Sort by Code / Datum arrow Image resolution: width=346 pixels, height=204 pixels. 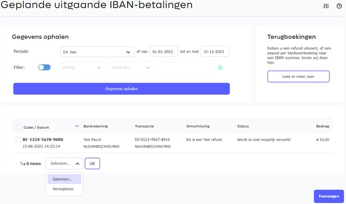77,127
